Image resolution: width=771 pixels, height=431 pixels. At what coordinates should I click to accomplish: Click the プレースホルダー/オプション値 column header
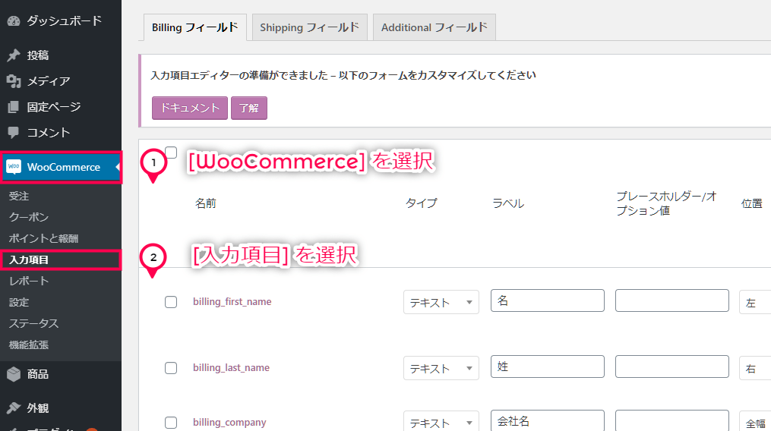[667, 203]
